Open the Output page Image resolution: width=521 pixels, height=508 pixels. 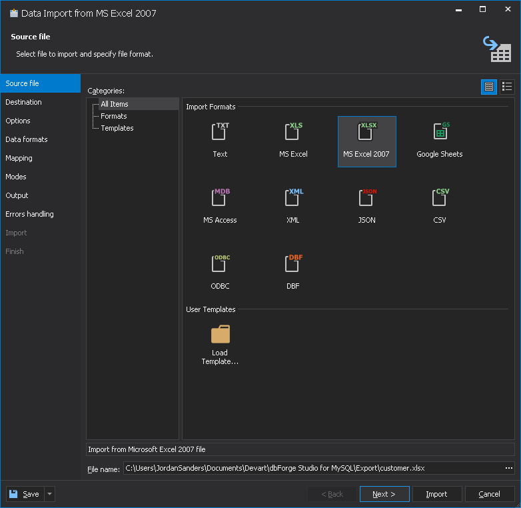(x=41, y=195)
